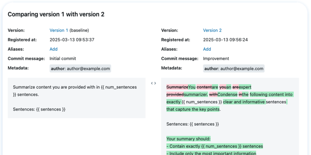
Task: Click 'Sentences: {{ sentences }}' in the Version 1 panel
Action: 39,109
